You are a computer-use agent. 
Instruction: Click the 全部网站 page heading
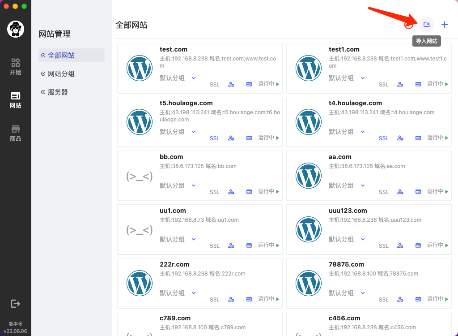[131, 25]
